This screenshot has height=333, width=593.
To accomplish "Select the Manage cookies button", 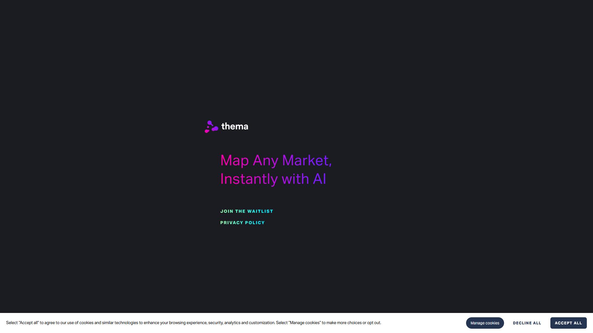I will click(485, 323).
